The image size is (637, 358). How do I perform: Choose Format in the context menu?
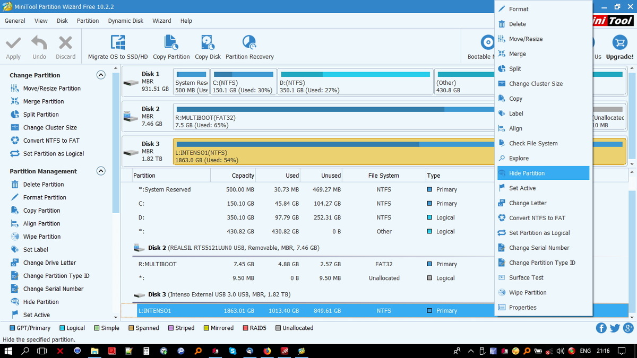(544, 9)
